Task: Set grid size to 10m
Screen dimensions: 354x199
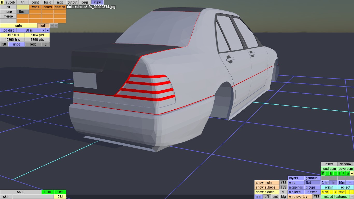Action: point(342,183)
